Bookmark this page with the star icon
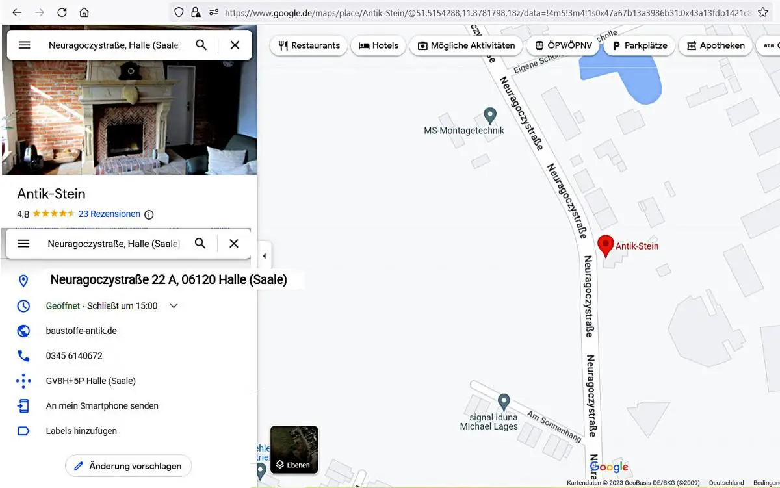780x488 pixels. tap(763, 12)
